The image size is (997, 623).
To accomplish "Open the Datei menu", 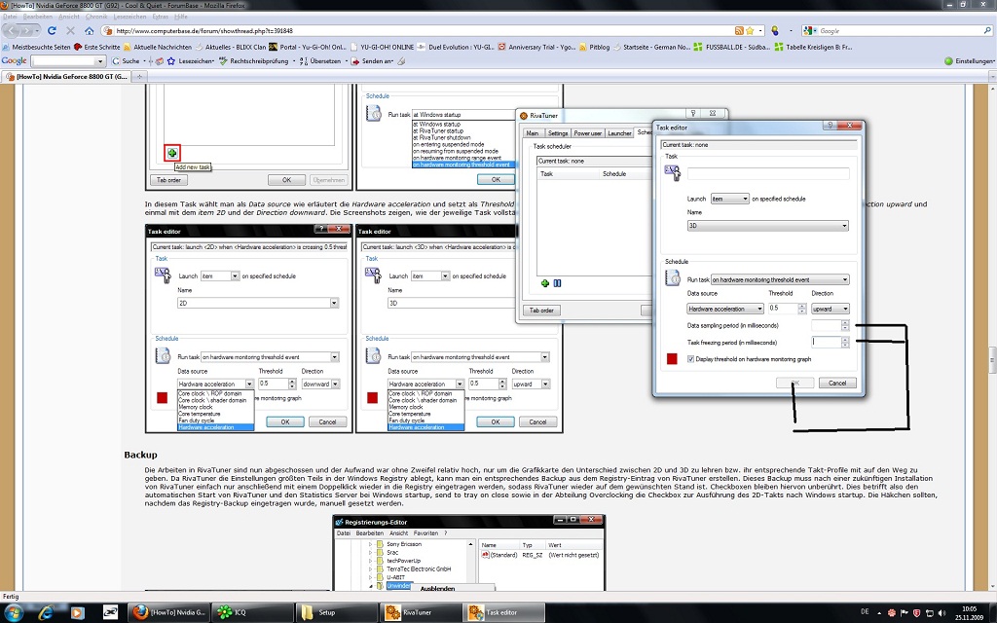I will 10,17.
